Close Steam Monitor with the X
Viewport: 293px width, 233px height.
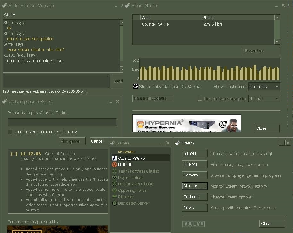click(283, 5)
